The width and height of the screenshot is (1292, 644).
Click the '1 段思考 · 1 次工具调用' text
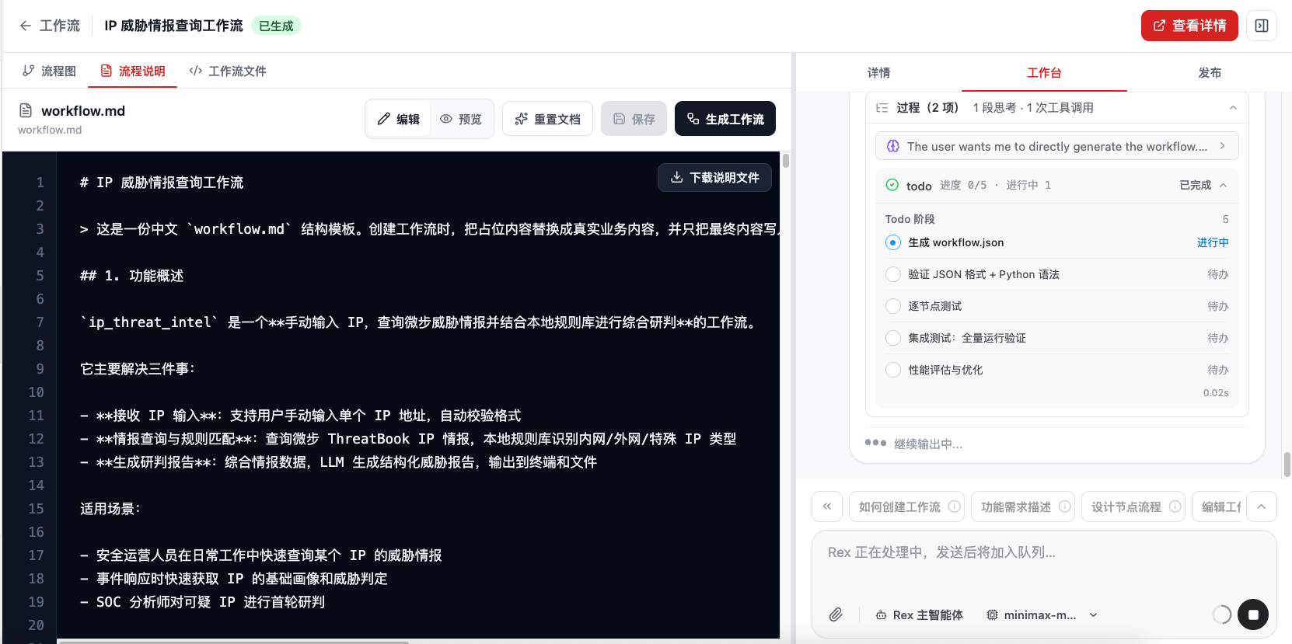tap(1033, 108)
